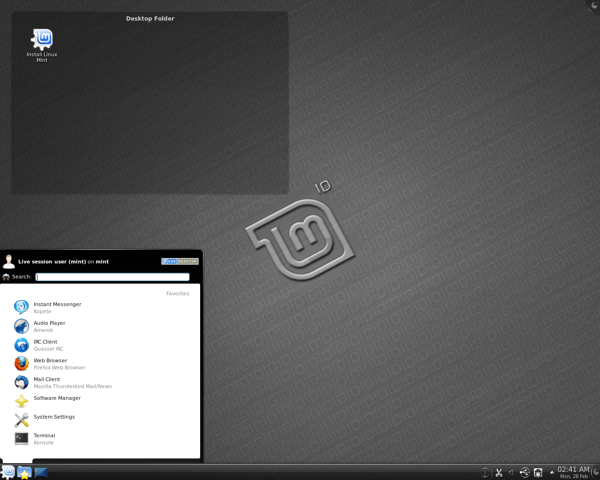Viewport: 600px width, 480px height.
Task: Open the panel toolbox at bottom-right corner
Action: [596, 472]
